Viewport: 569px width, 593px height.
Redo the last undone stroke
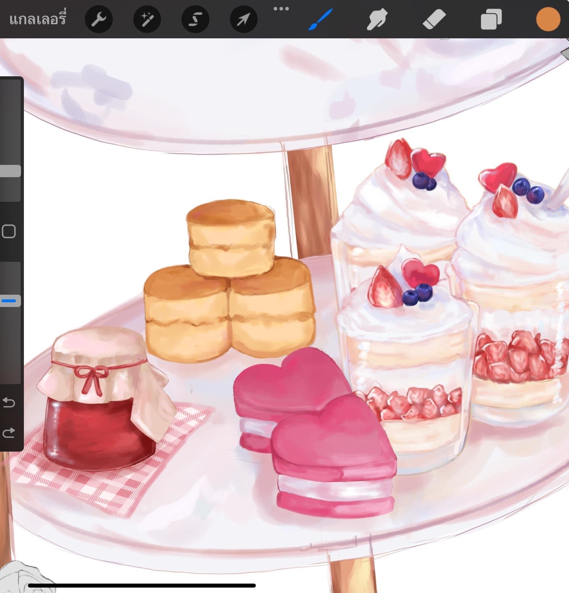pos(9,432)
